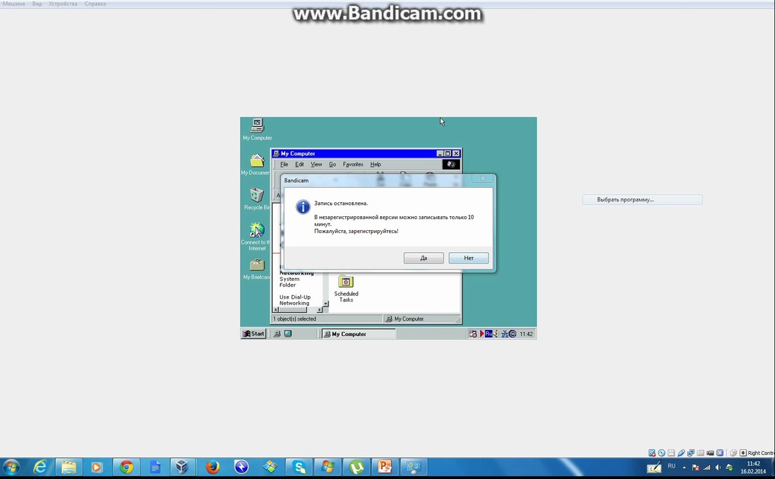The height and width of the screenshot is (479, 775).
Task: Select the Recycle Bin desktop icon
Action: (256, 199)
